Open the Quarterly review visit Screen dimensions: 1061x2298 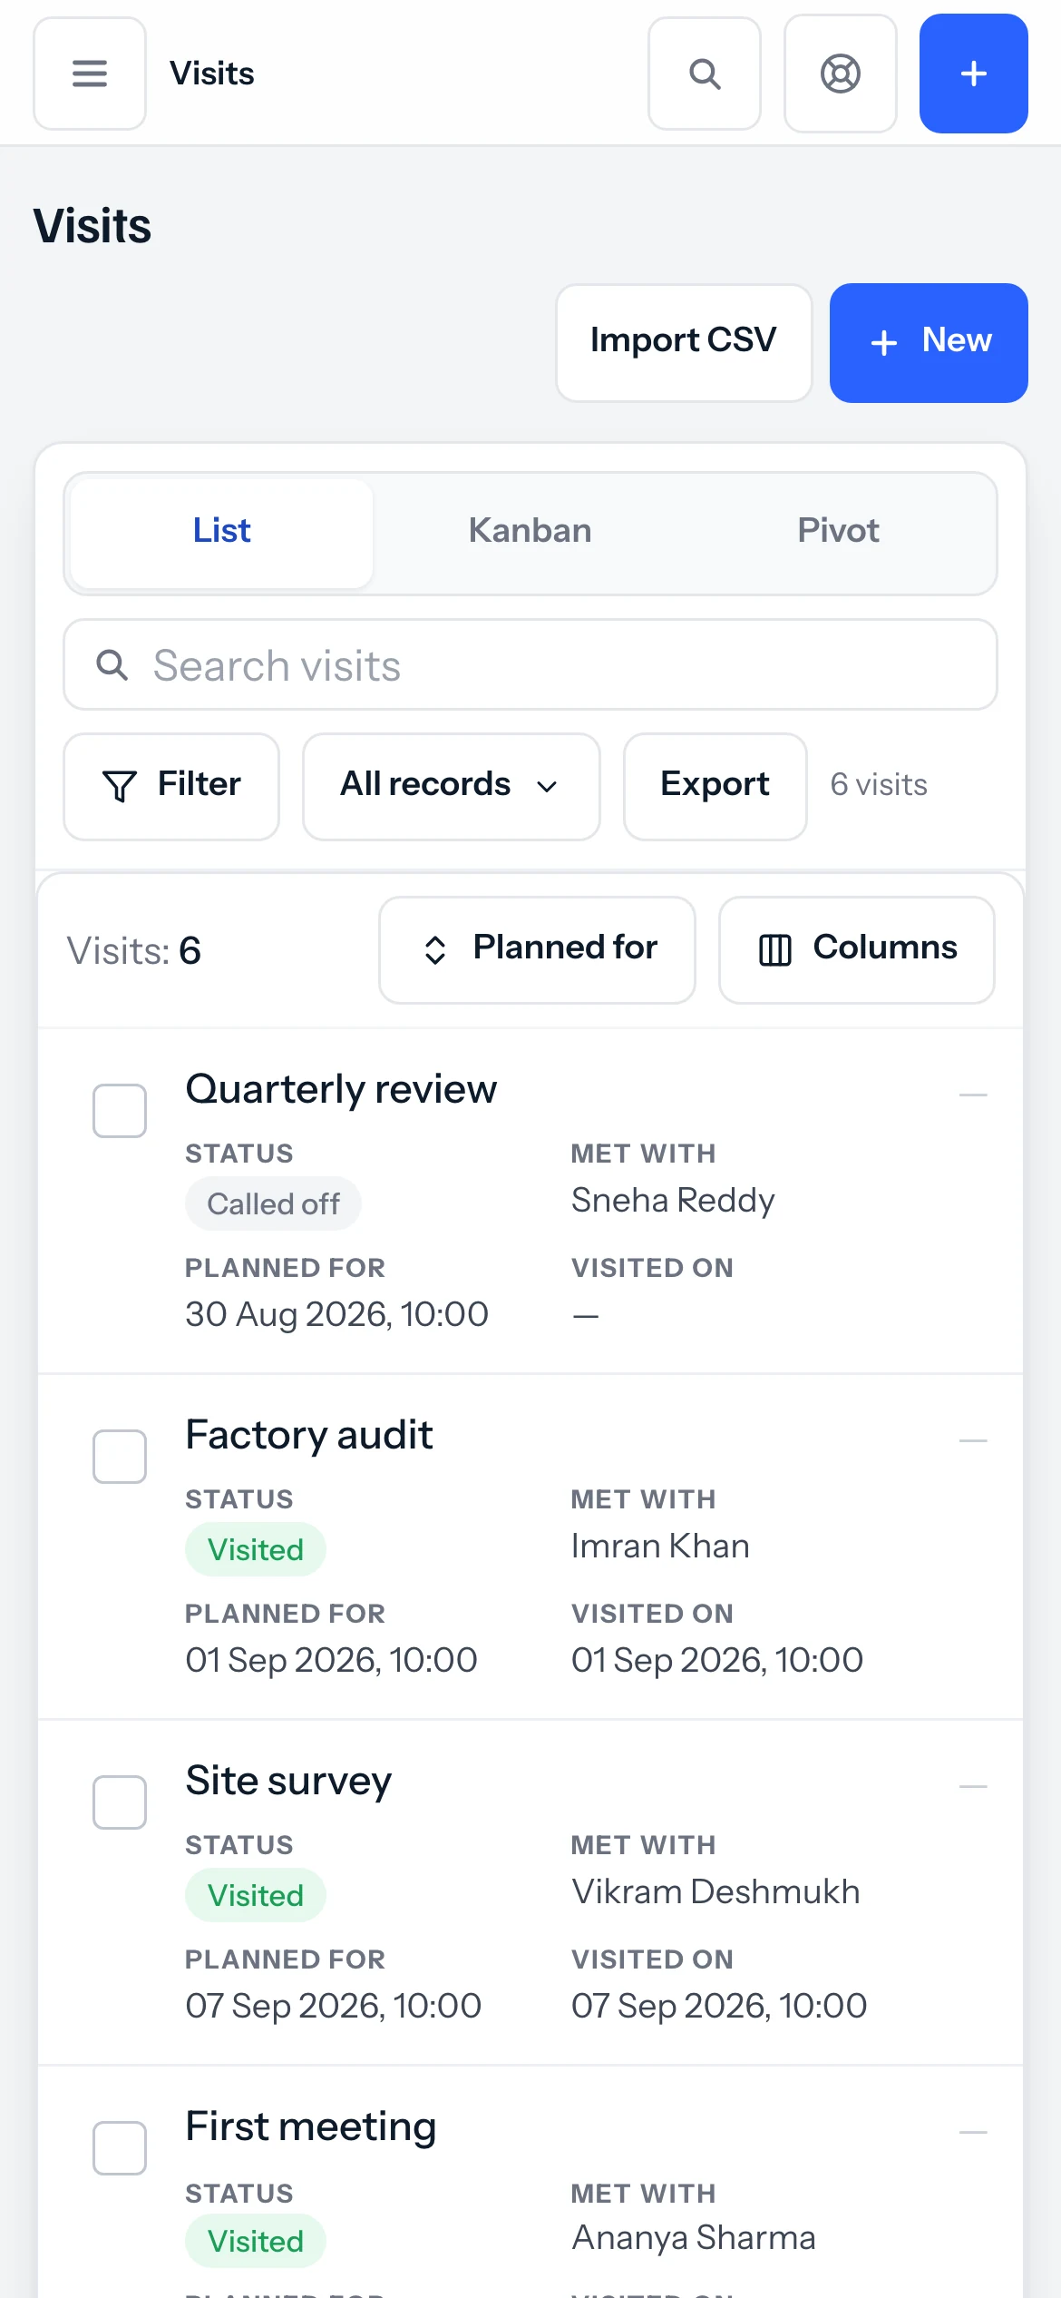(341, 1089)
